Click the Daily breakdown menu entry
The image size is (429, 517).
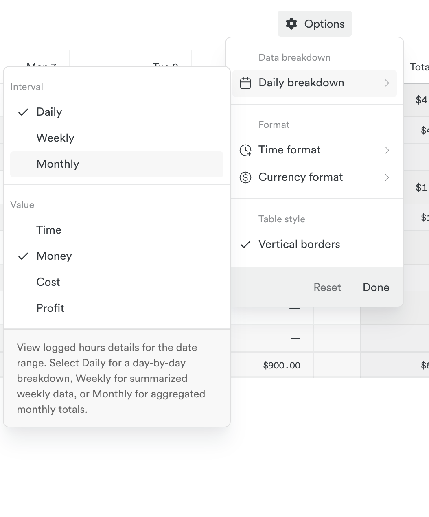pos(301,83)
